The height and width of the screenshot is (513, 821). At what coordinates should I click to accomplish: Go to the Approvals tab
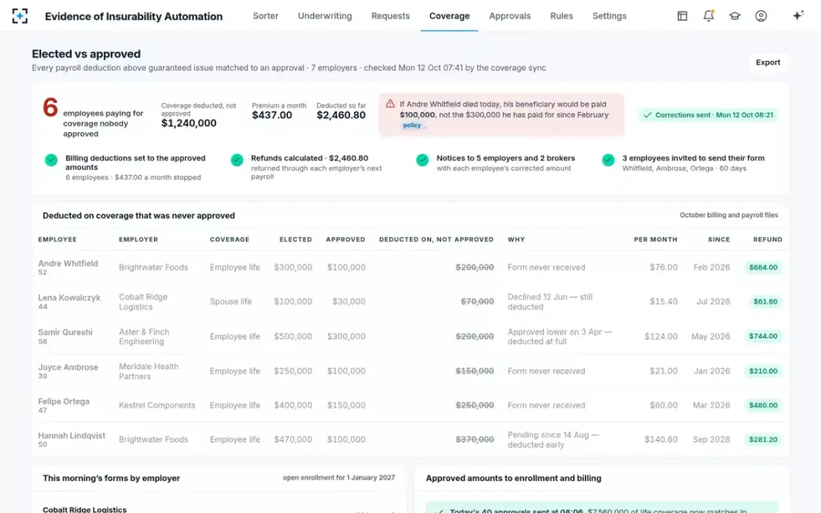click(x=510, y=16)
